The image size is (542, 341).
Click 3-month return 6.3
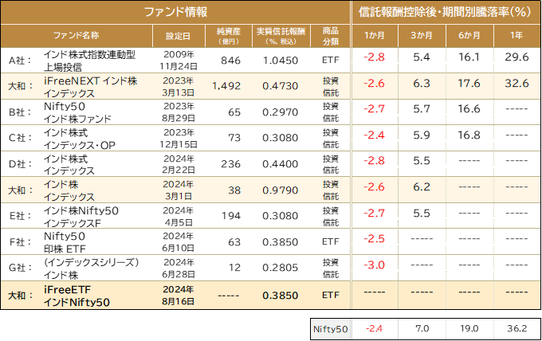click(422, 84)
